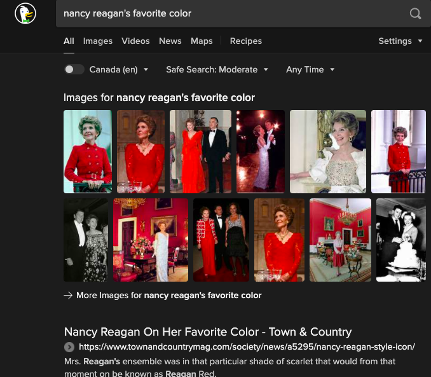431x377 pixels.
Task: Click the snippet text mentioning Reagan Red
Action: coord(229,367)
